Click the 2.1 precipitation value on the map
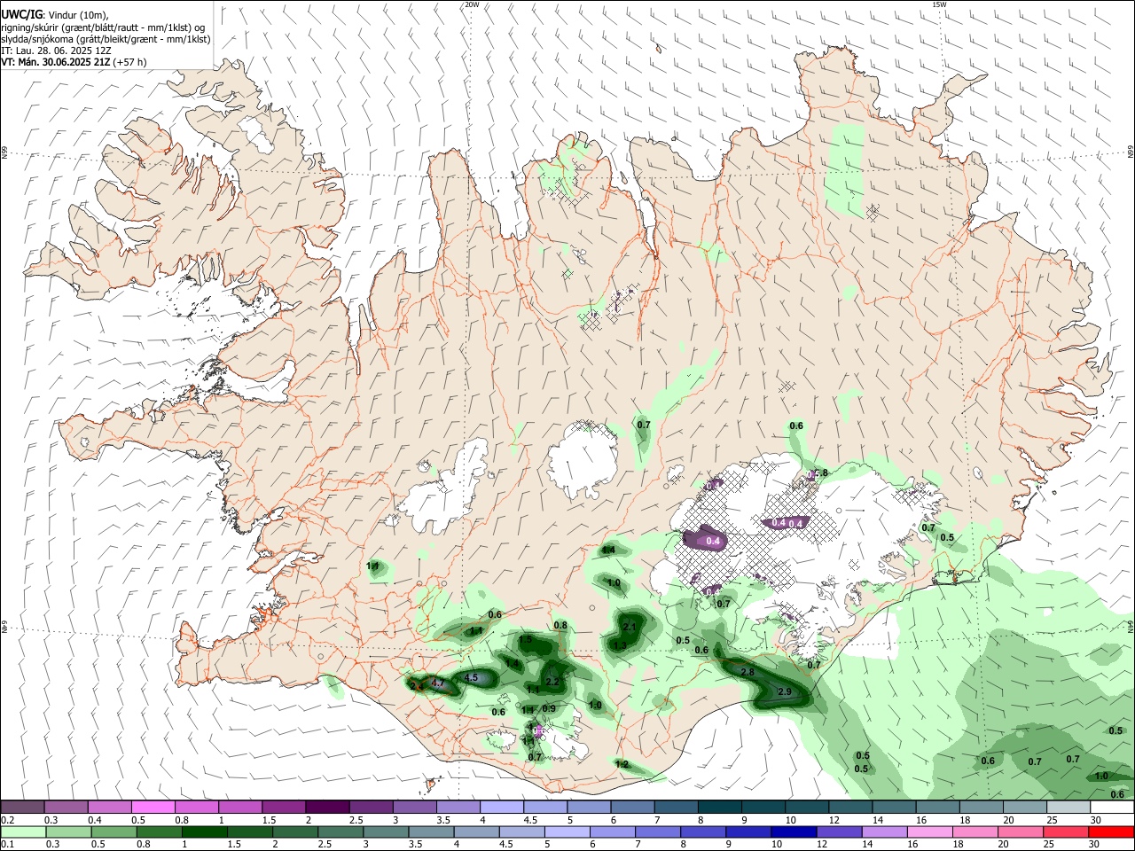The width and height of the screenshot is (1135, 851). pos(630,627)
